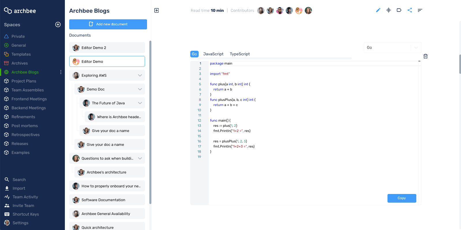Collapse the Demo Doc subtree
The image size is (461, 230).
click(140, 89)
